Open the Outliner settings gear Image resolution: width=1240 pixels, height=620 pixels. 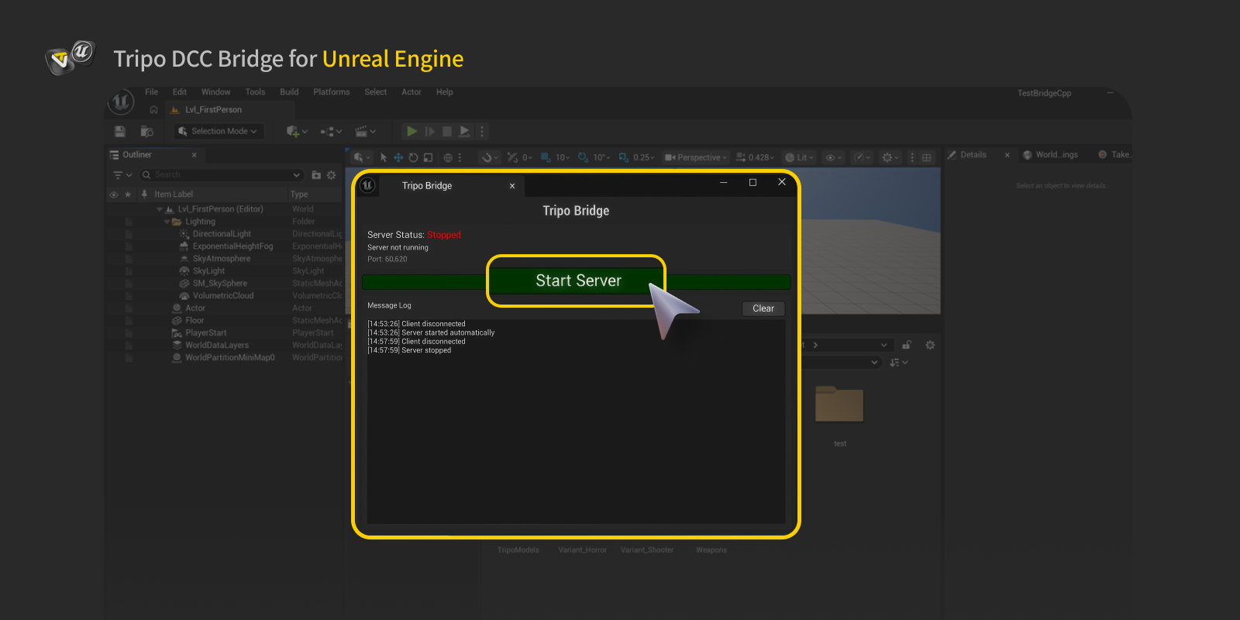[331, 175]
